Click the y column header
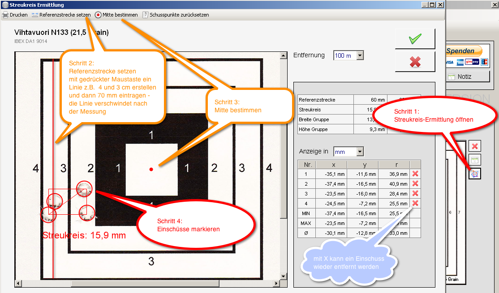The width and height of the screenshot is (499, 293). [363, 165]
